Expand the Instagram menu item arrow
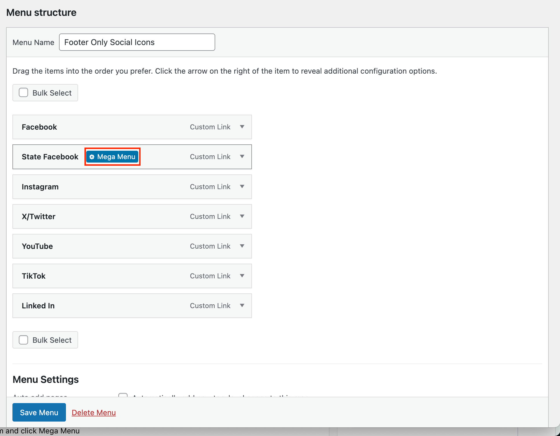Image resolution: width=560 pixels, height=436 pixels. point(242,187)
